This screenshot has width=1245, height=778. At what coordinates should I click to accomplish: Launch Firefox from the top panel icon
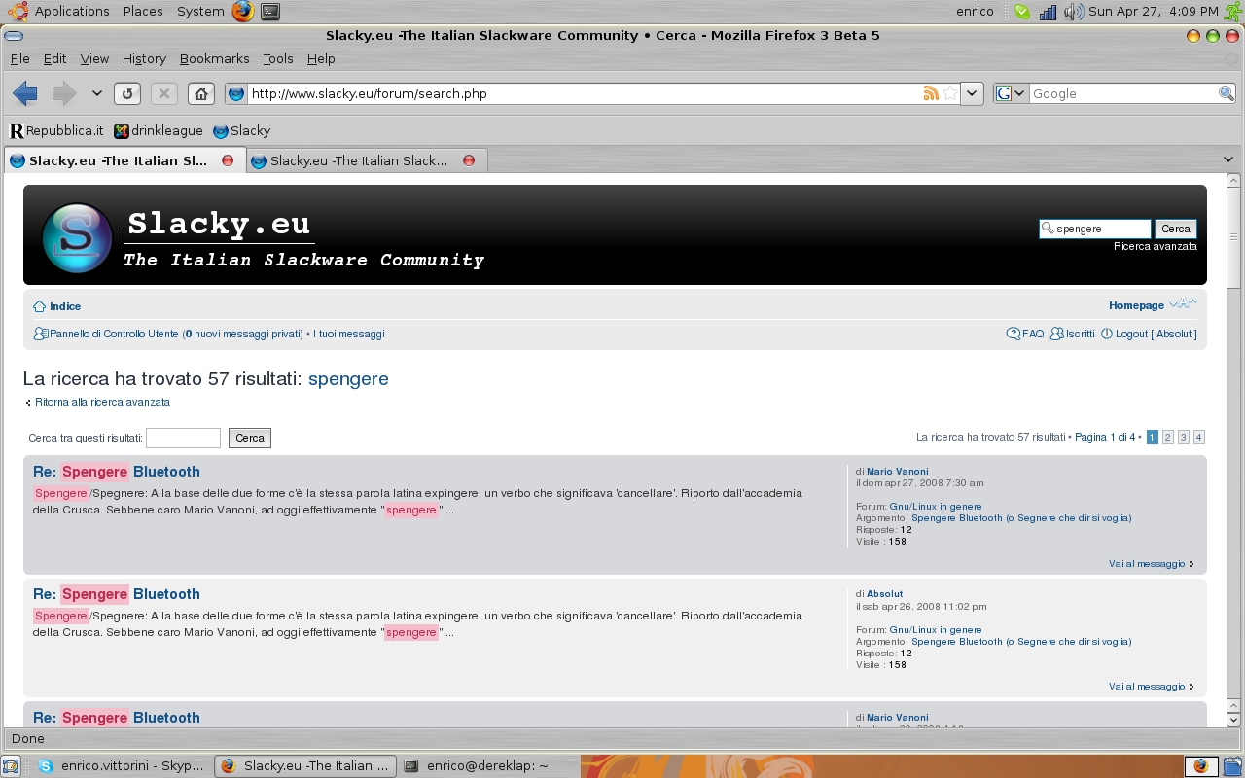point(242,11)
